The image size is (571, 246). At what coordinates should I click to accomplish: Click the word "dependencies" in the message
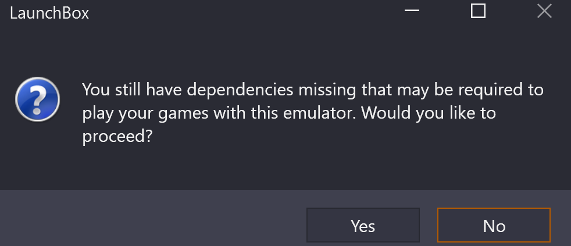coord(240,91)
